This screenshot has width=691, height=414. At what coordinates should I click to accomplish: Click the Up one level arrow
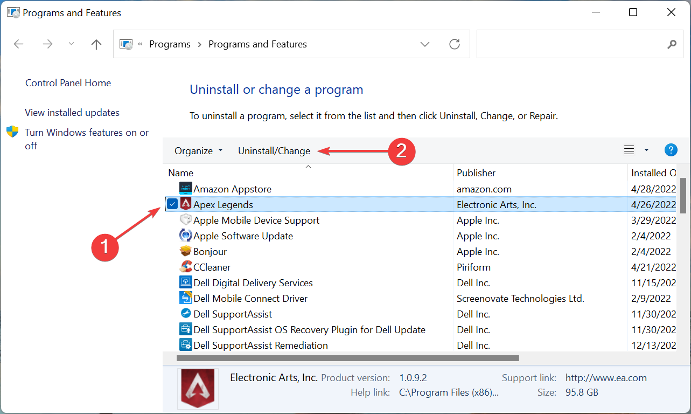point(96,44)
